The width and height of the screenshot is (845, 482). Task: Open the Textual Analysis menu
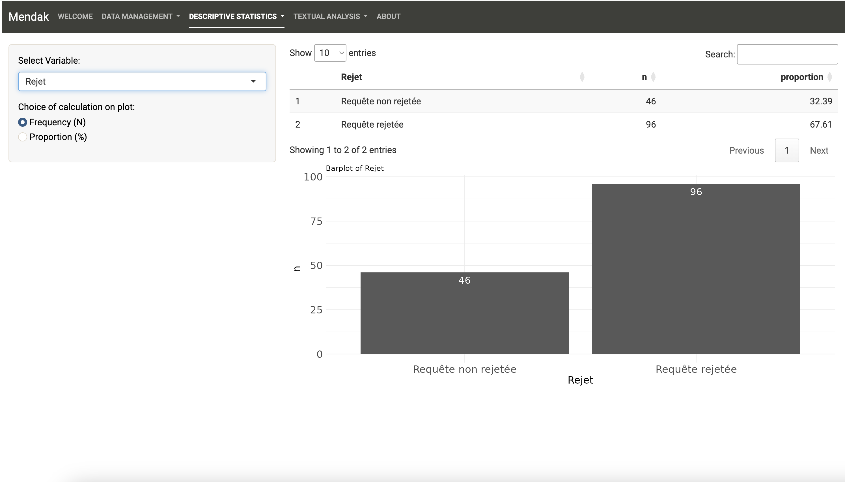[330, 17]
